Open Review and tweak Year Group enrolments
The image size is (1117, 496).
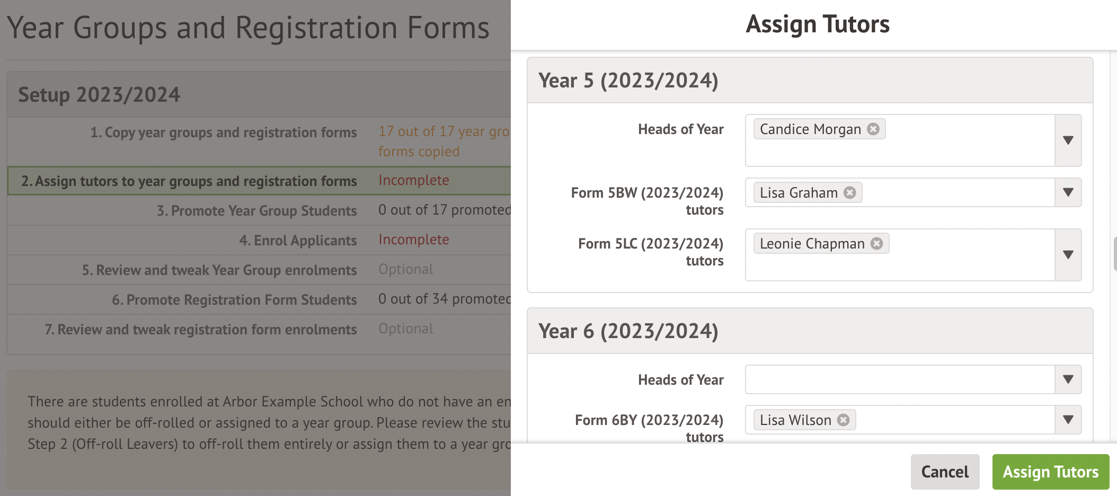pyautogui.click(x=219, y=270)
